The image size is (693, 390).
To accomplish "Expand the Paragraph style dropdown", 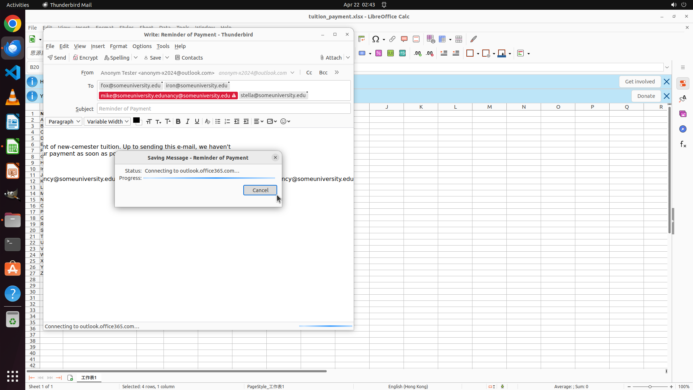I will tap(64, 122).
